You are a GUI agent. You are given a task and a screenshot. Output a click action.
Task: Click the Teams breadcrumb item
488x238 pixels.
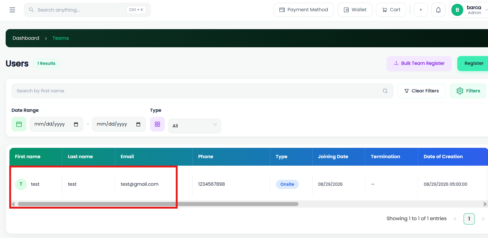(x=60, y=38)
